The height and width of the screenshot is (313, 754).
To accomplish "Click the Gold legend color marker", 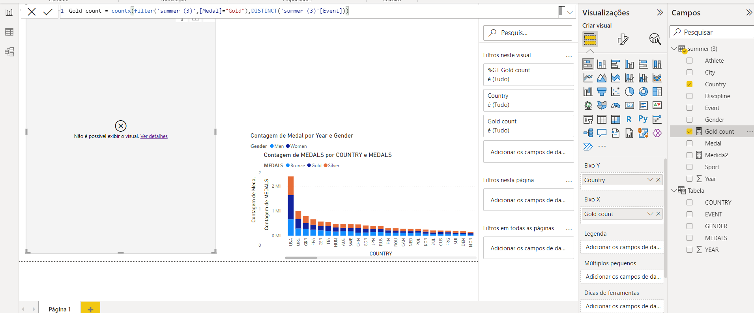I will click(309, 166).
